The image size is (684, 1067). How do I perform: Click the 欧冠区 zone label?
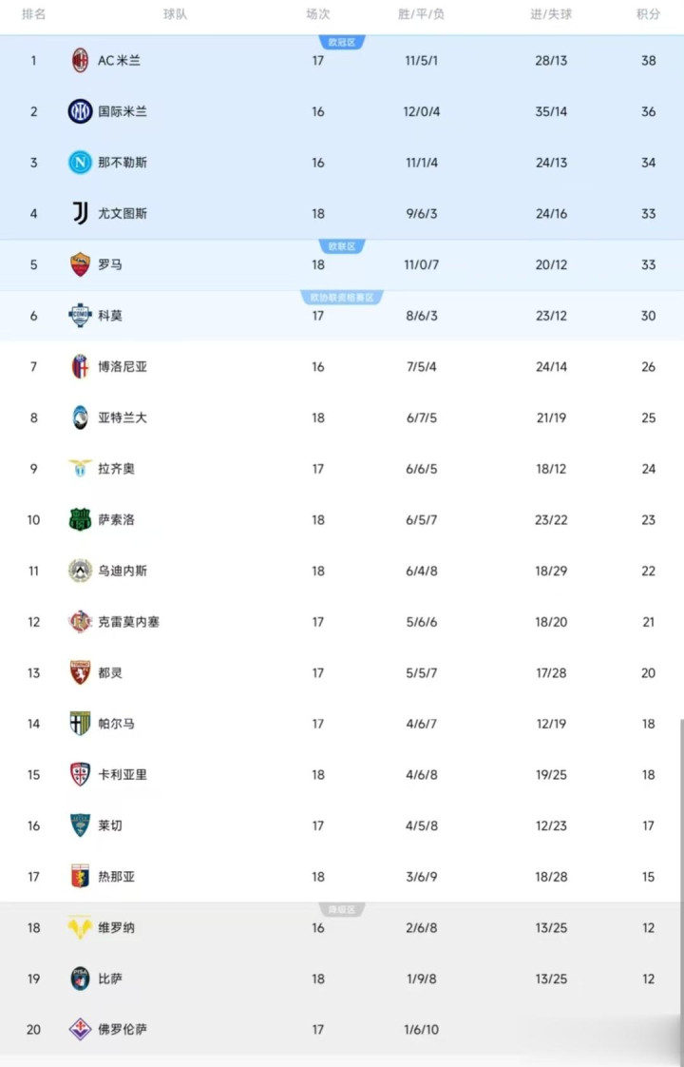[340, 43]
